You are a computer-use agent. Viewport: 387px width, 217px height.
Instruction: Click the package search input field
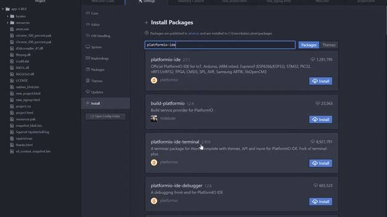[220, 45]
